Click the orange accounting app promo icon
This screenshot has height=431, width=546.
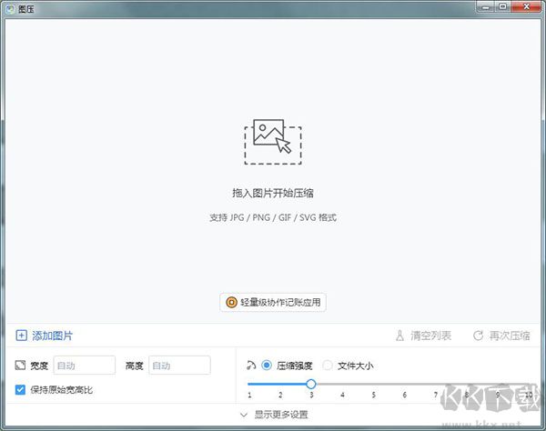tap(231, 302)
